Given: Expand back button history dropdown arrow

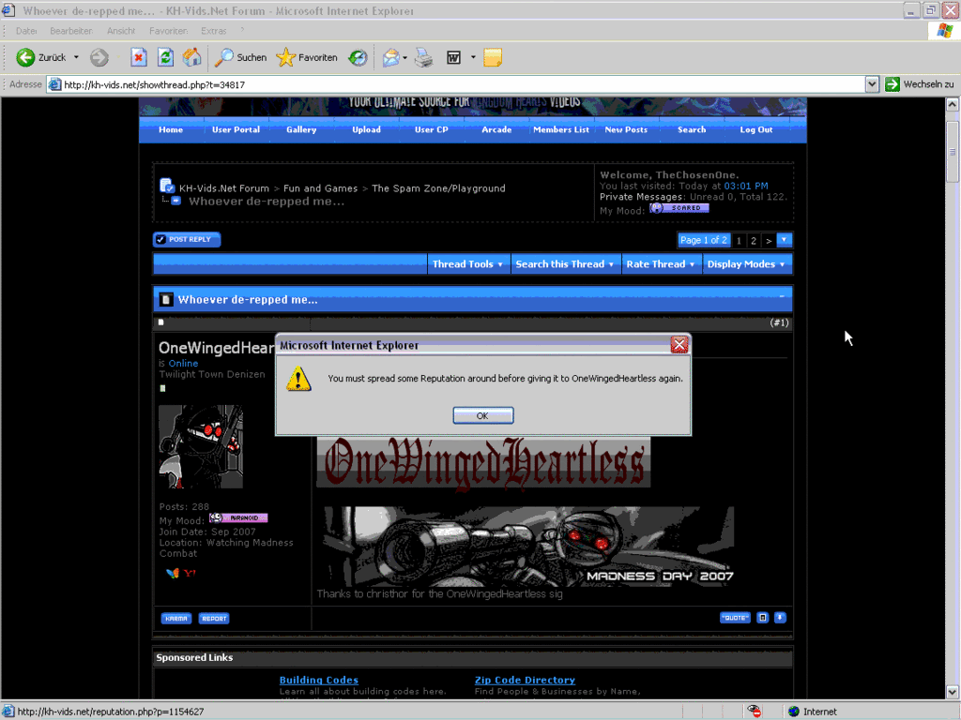Looking at the screenshot, I should pyautogui.click(x=77, y=57).
